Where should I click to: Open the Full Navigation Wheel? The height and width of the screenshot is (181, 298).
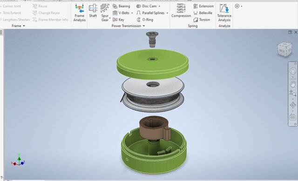(293, 71)
